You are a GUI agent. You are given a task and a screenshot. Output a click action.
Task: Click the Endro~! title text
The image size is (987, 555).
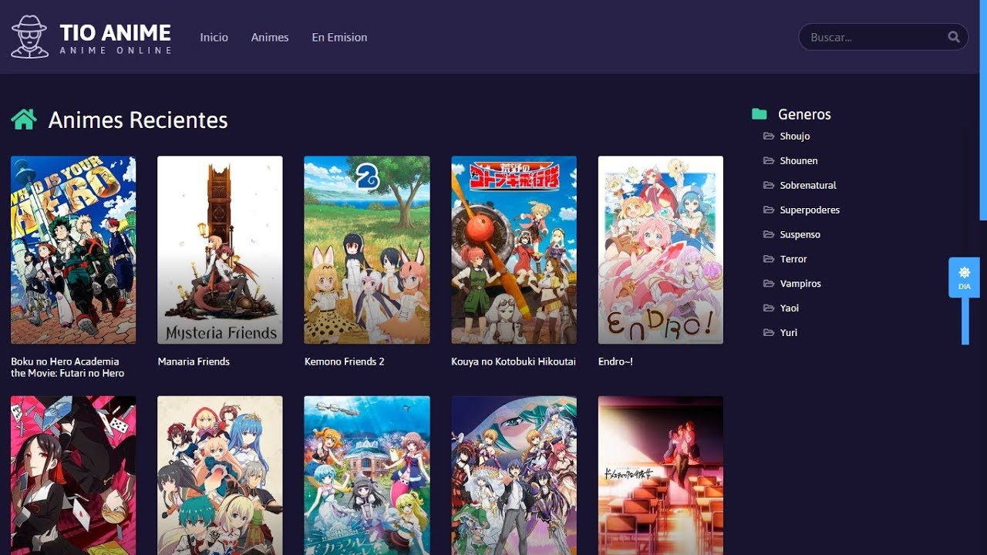[x=615, y=362]
